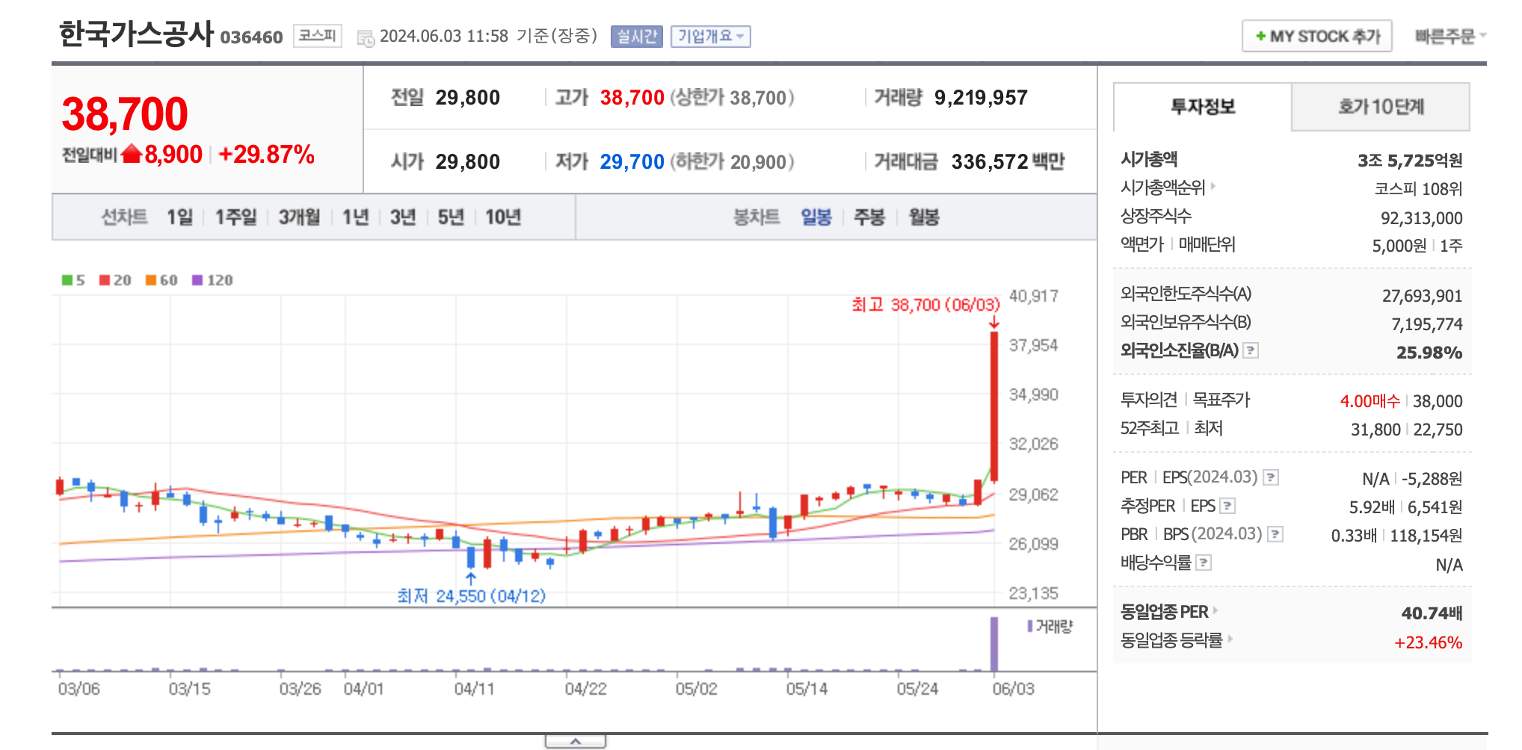Click the 거래량 volume legend
The height and width of the screenshot is (750, 1522).
[1050, 627]
